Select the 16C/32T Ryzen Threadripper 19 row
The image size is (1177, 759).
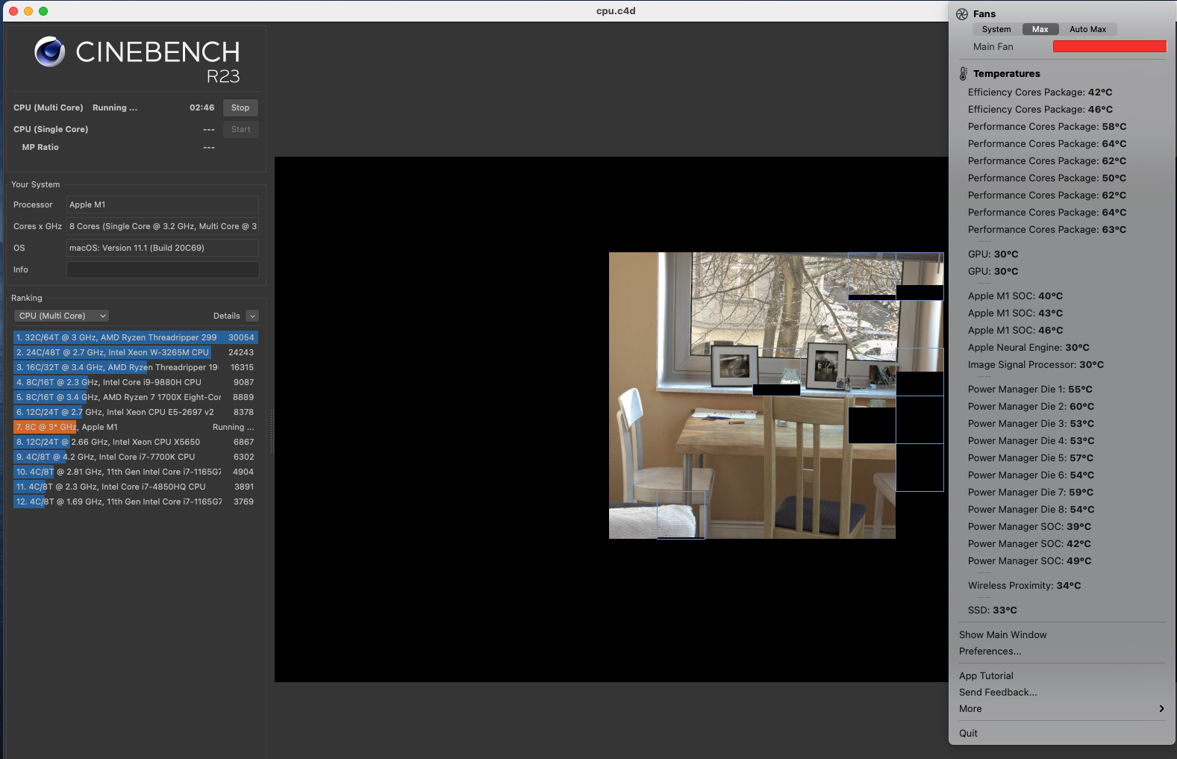click(136, 367)
